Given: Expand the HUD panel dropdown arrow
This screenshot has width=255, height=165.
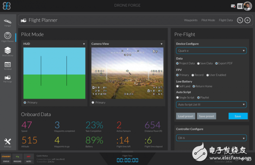Looking at the screenshot, I should point(84,44).
